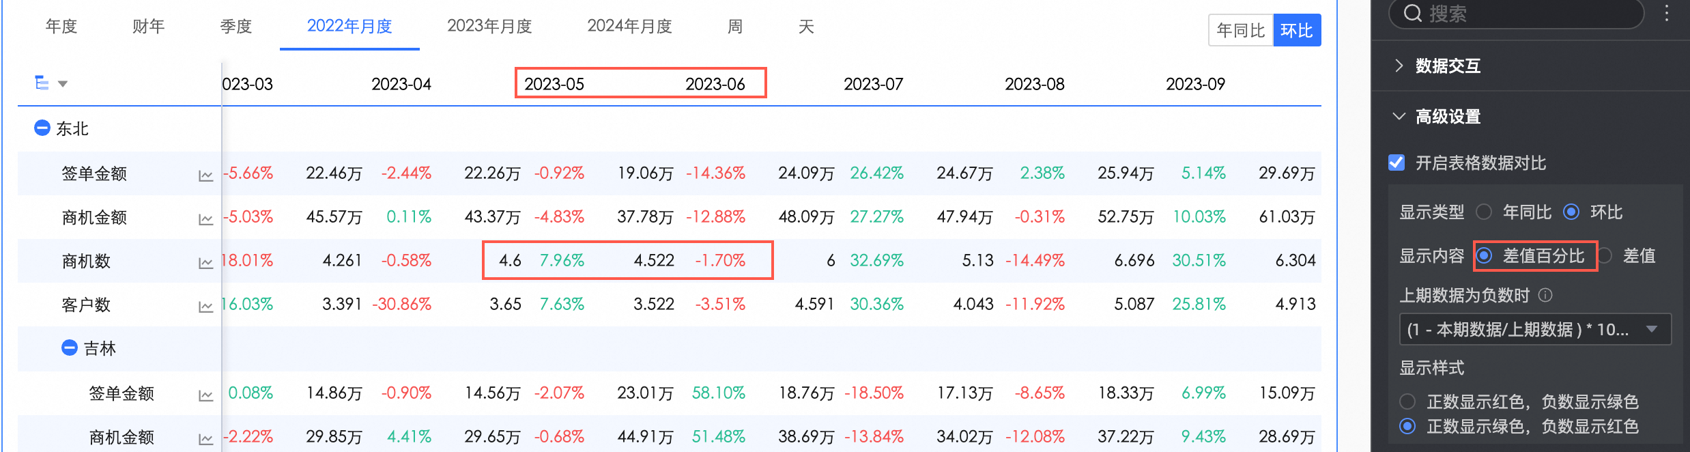Click info icon beside 上期数据为负数时
Screen dimensions: 1690x452
tap(1546, 295)
